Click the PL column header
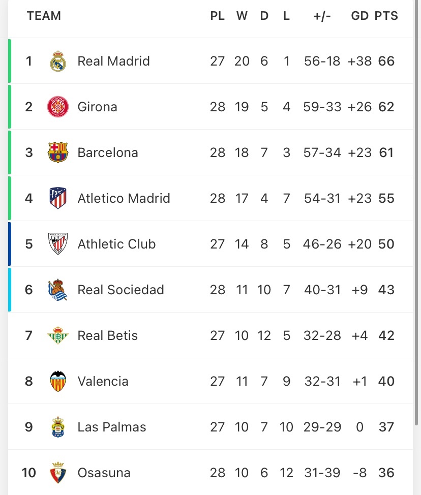The image size is (421, 495). pos(217,16)
